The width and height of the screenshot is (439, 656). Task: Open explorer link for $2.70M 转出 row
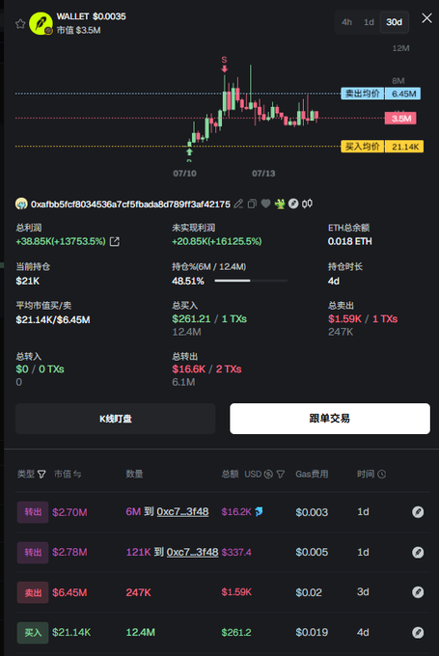click(x=418, y=511)
